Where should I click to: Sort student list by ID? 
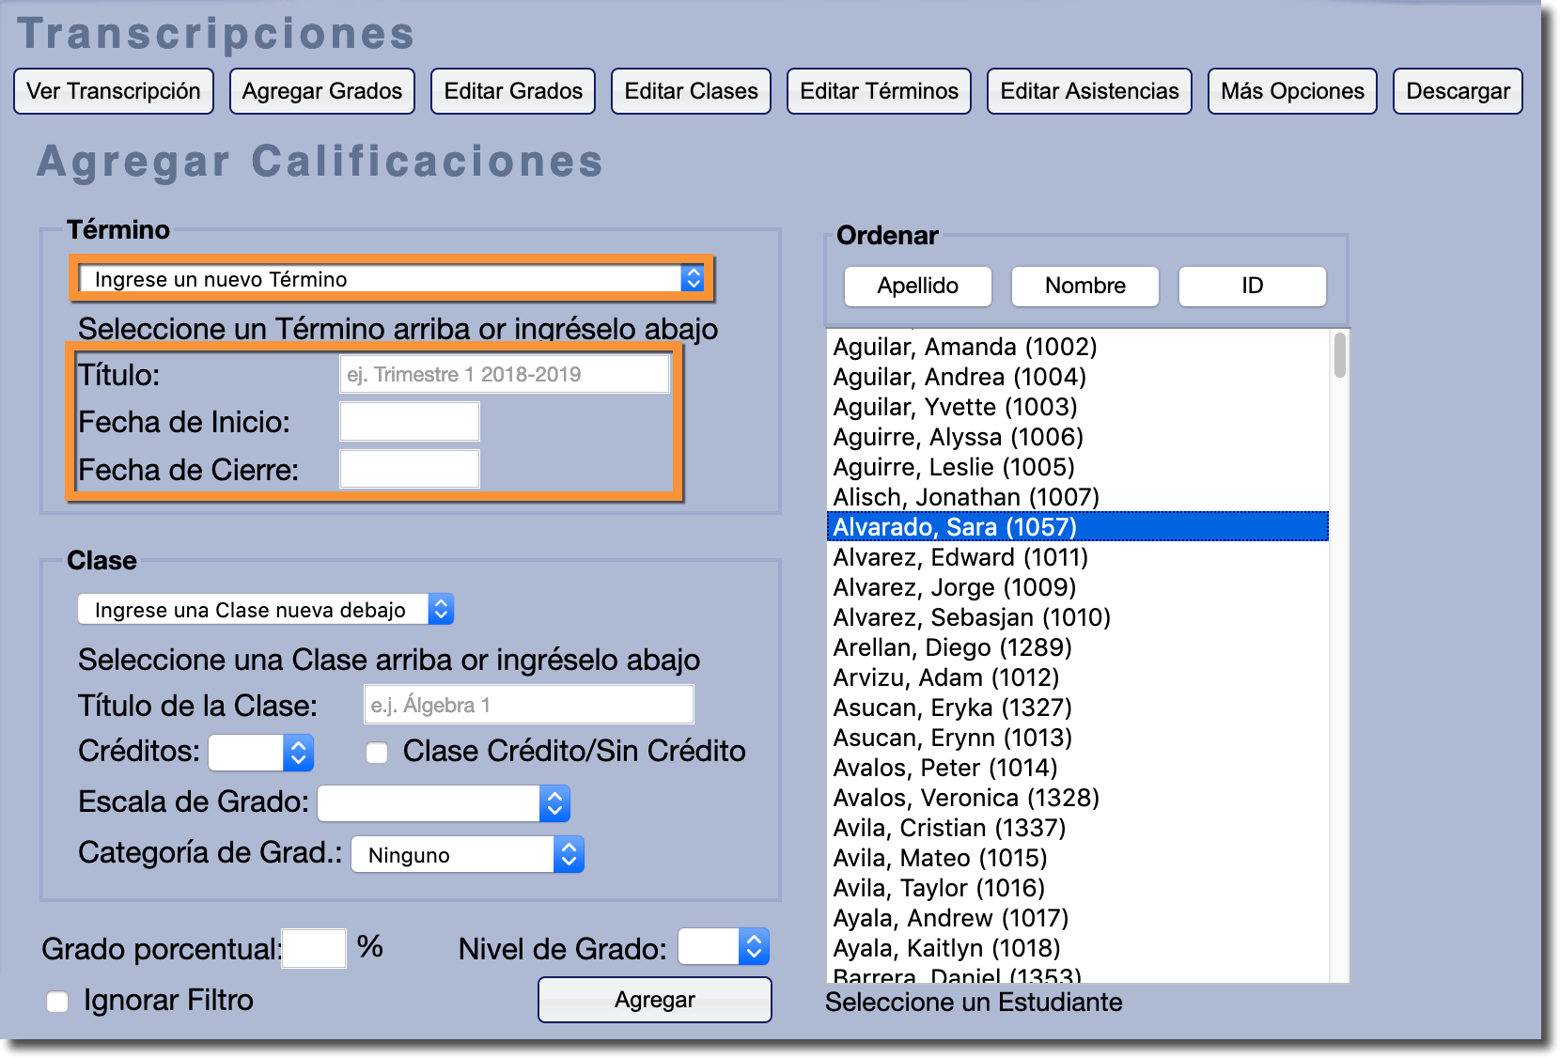click(x=1252, y=287)
